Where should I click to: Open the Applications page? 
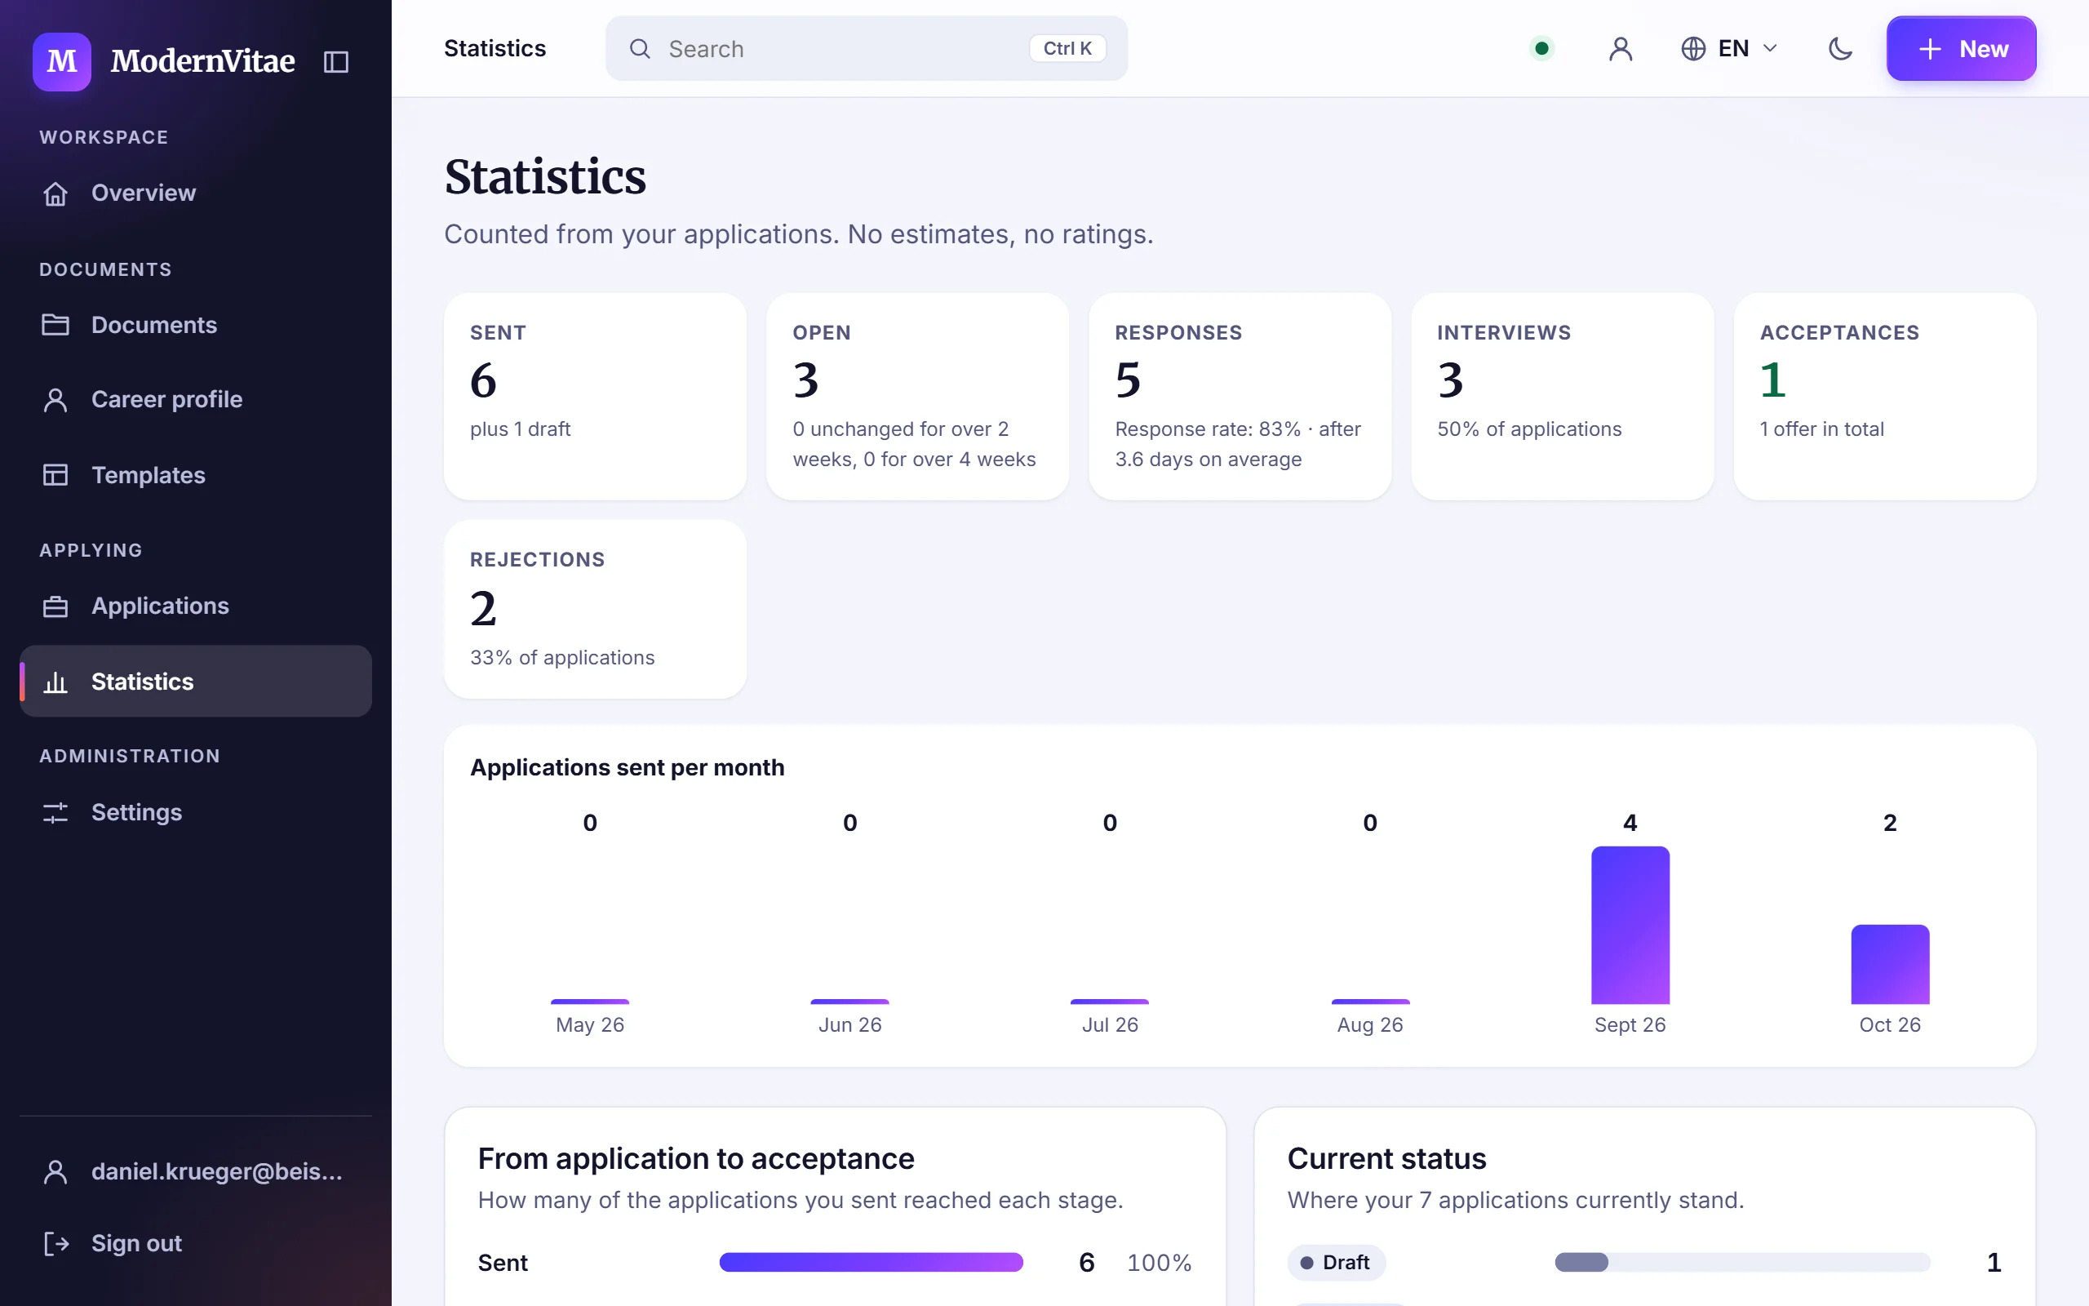tap(195, 606)
